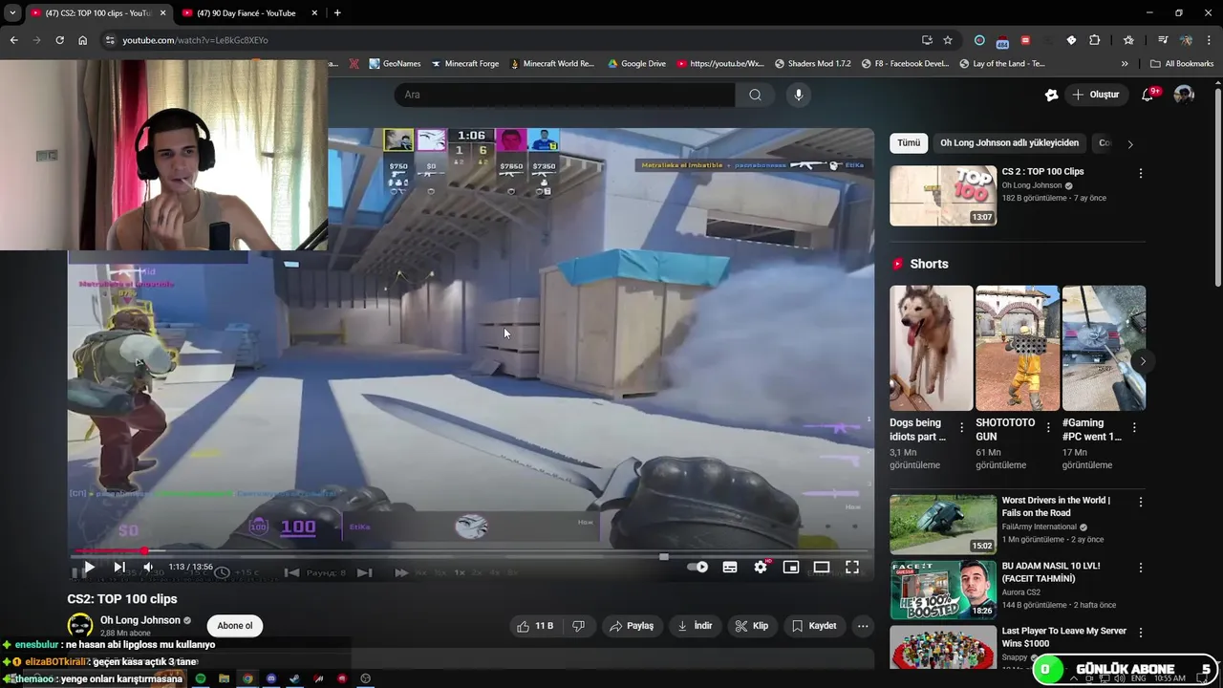Click Oluştur create button
The image size is (1223, 688).
pos(1096,95)
